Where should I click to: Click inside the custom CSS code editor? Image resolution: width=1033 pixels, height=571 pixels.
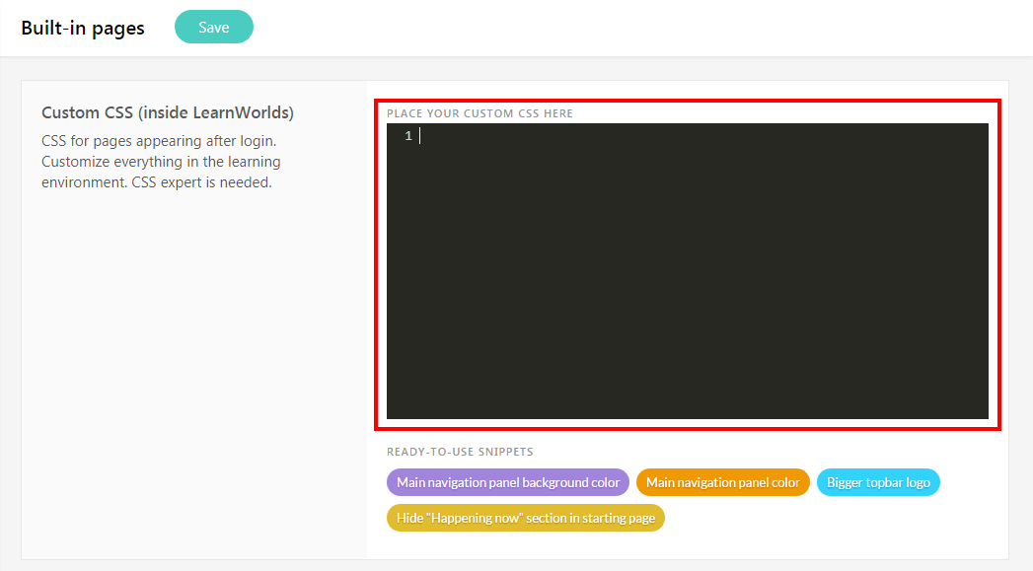click(687, 270)
